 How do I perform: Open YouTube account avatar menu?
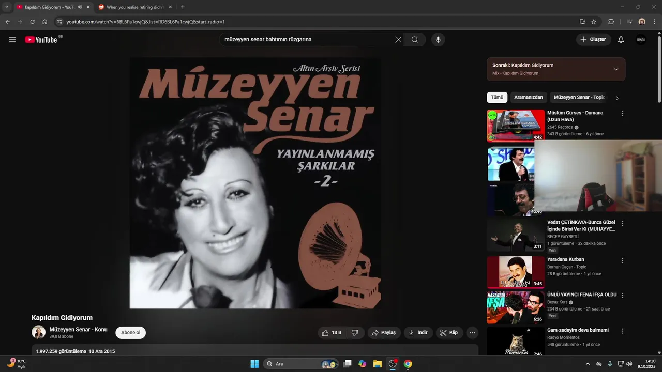(x=641, y=40)
